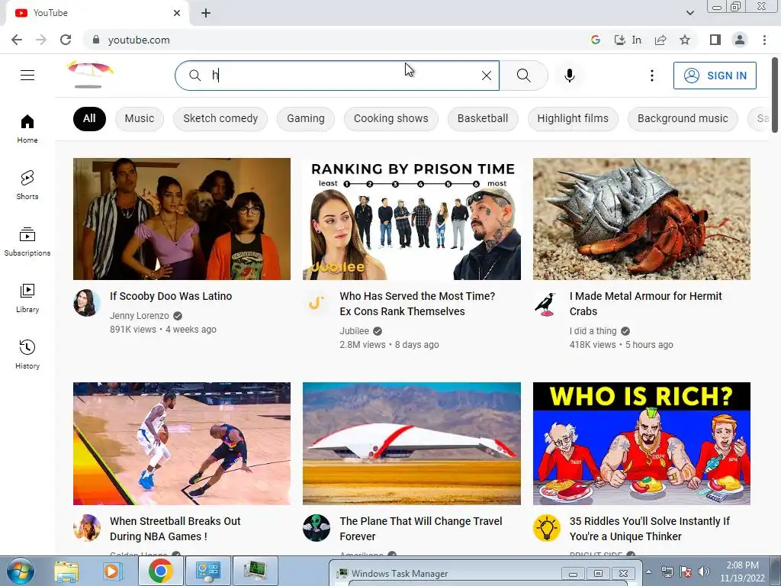Click Ranking by Prison Time thumbnail
The height and width of the screenshot is (586, 781).
pos(412,219)
